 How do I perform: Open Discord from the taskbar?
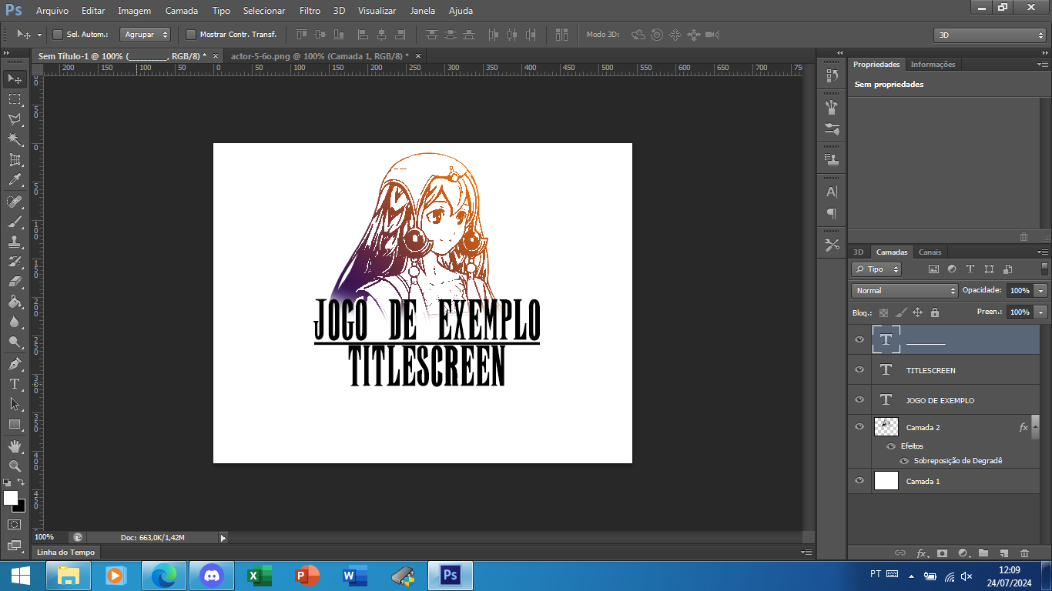pyautogui.click(x=212, y=575)
